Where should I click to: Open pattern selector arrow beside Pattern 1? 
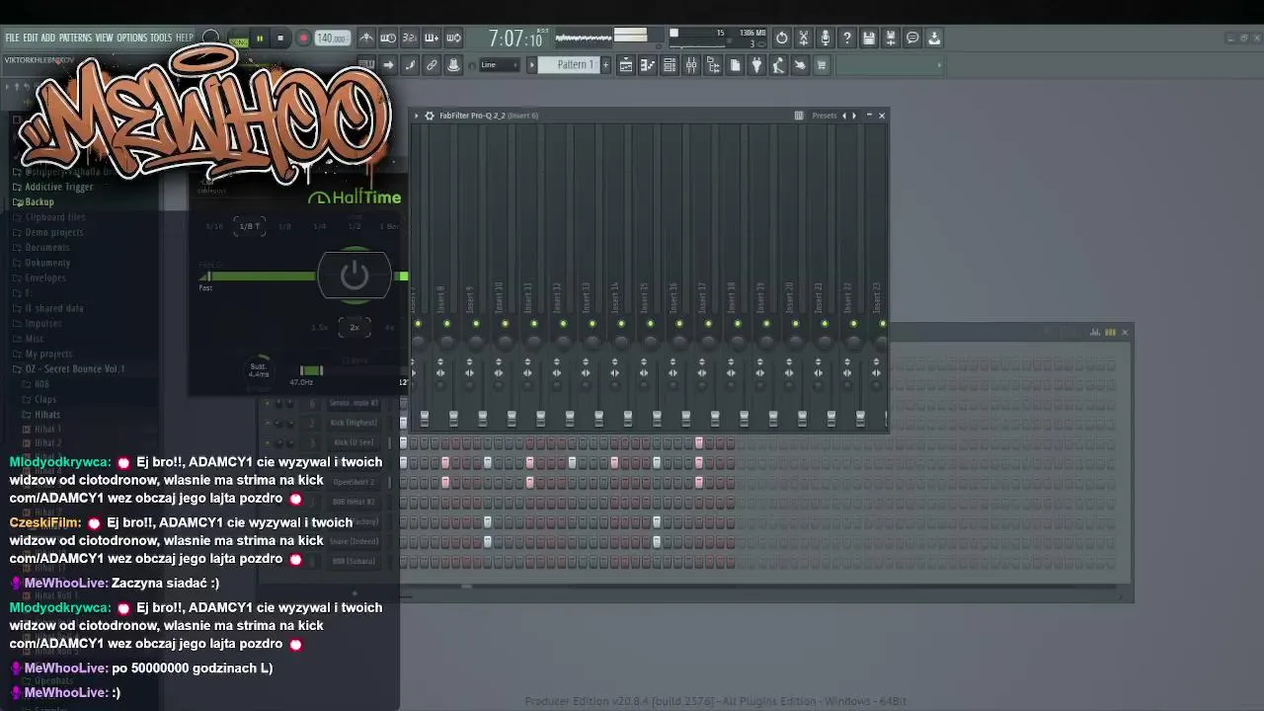pyautogui.click(x=532, y=65)
